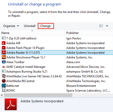
Task: Select the AVerMedia RECentral icon
Action: coord(4,81)
